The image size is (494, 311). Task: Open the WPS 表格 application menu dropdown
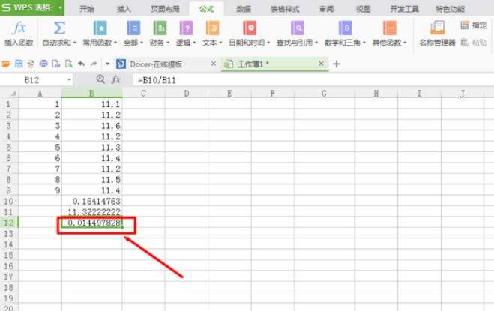tap(60, 7)
